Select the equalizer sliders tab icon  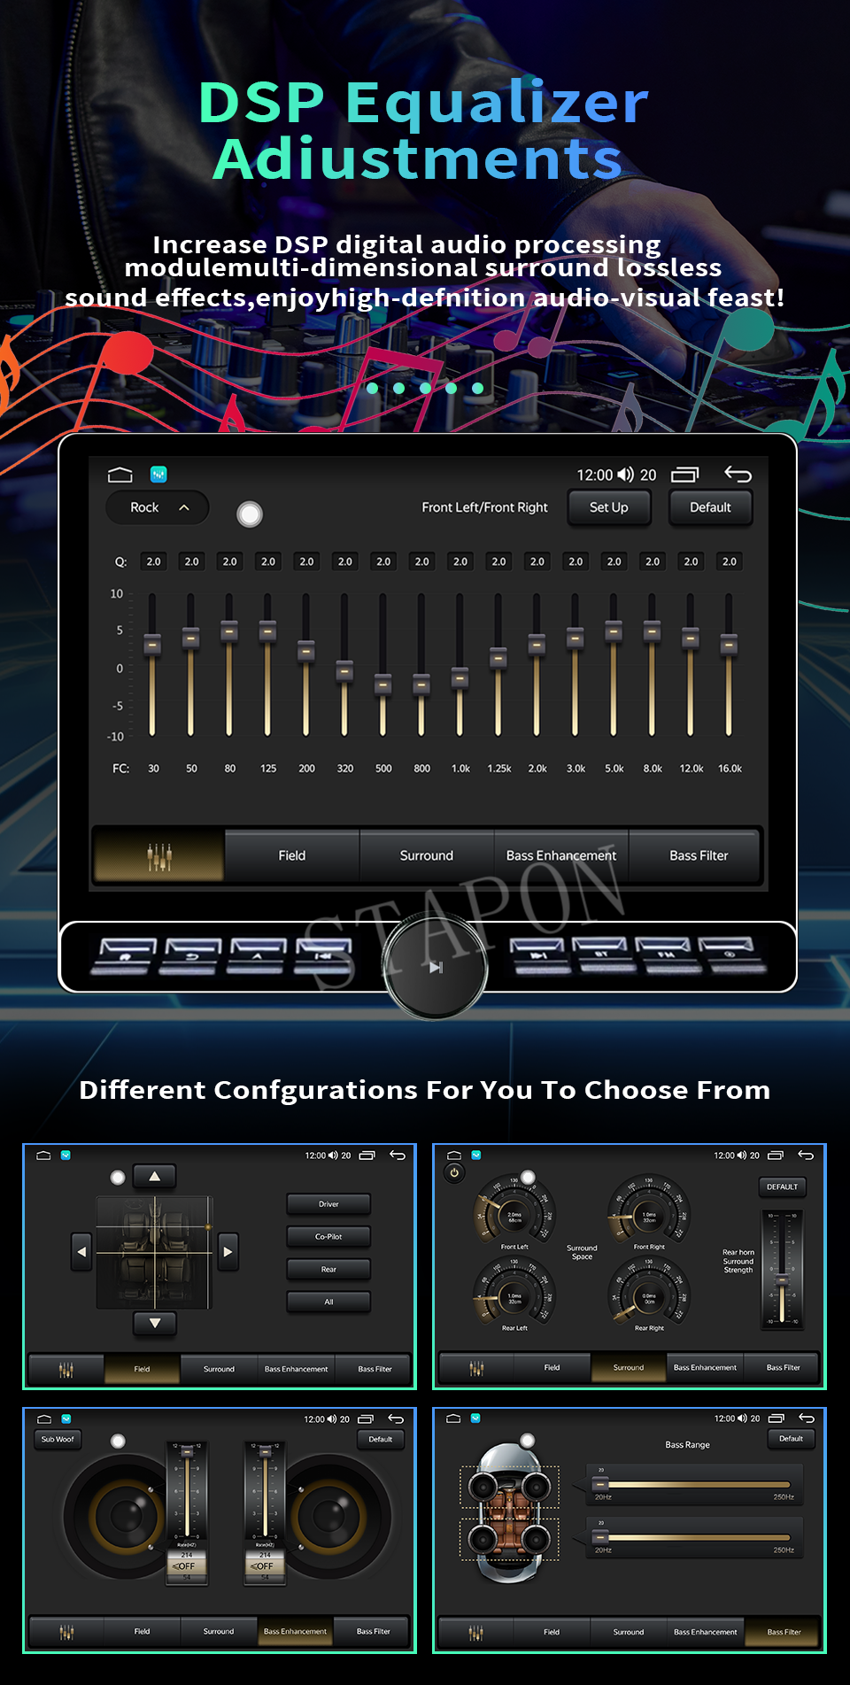[x=158, y=855]
